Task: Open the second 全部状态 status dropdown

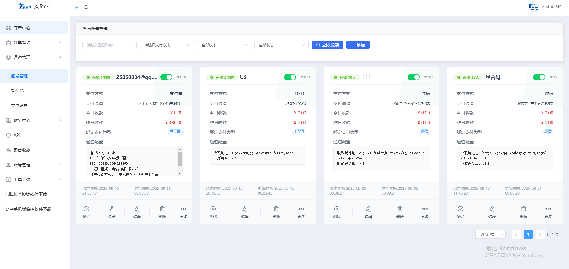Action: pos(281,45)
